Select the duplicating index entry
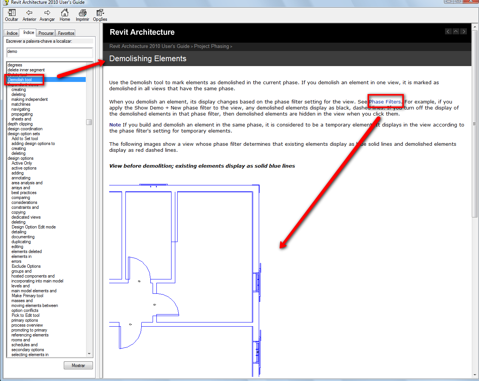The width and height of the screenshot is (479, 381). (x=21, y=242)
